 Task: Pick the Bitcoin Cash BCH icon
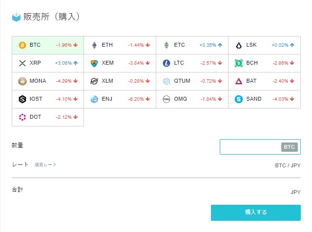pyautogui.click(x=239, y=63)
